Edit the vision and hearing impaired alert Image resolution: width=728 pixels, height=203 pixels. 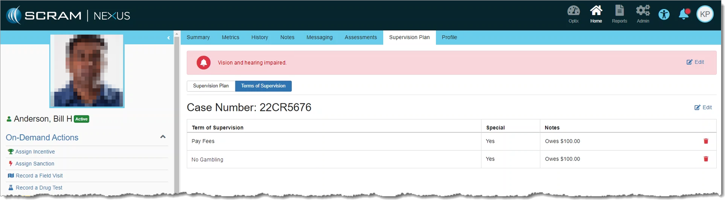695,62
